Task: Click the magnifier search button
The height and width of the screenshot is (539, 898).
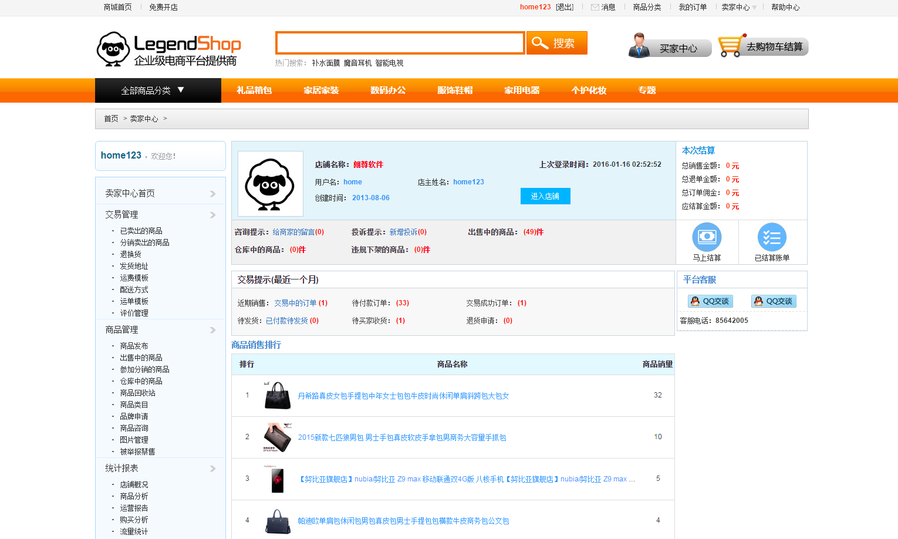Action: coord(557,43)
